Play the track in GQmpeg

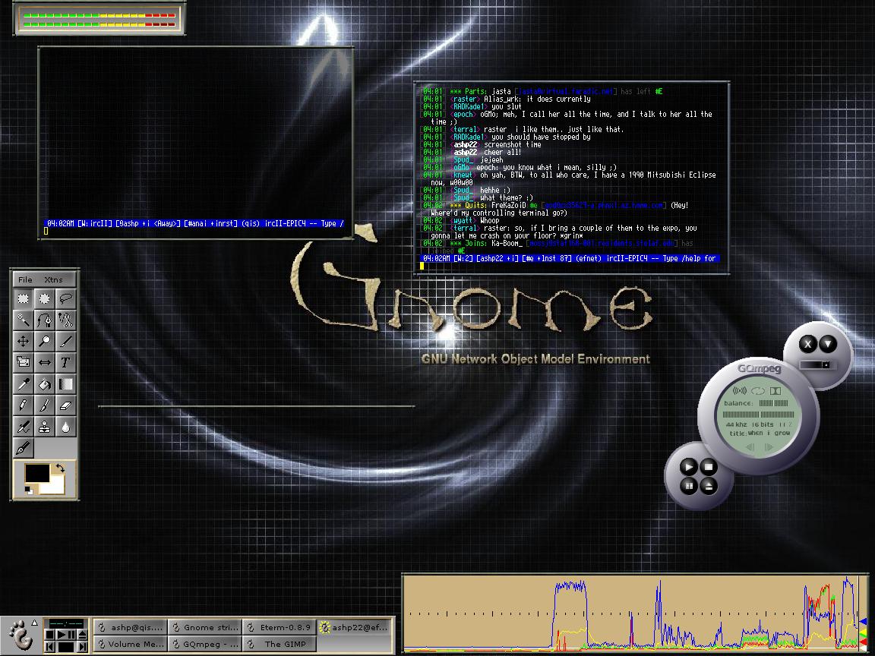(x=689, y=467)
